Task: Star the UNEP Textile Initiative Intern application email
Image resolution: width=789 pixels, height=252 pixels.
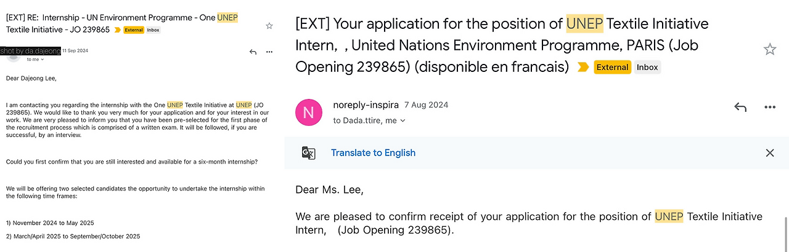Action: pyautogui.click(x=770, y=50)
